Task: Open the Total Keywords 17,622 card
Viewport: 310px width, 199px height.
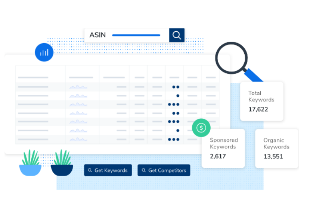Action: [261, 101]
